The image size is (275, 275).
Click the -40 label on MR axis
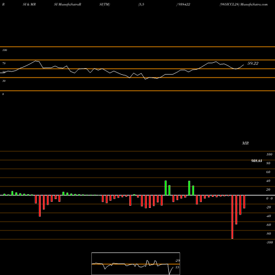pyautogui.click(x=268, y=216)
